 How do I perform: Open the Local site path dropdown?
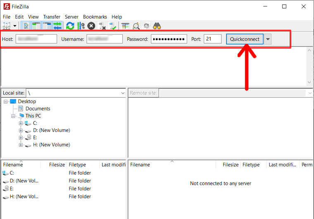pyautogui.click(x=123, y=93)
